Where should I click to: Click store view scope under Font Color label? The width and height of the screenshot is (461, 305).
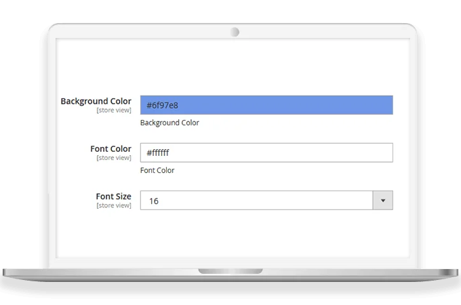click(114, 157)
